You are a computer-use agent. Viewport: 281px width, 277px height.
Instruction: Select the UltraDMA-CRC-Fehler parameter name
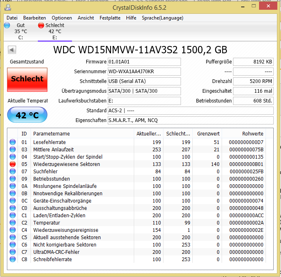tap(56, 252)
